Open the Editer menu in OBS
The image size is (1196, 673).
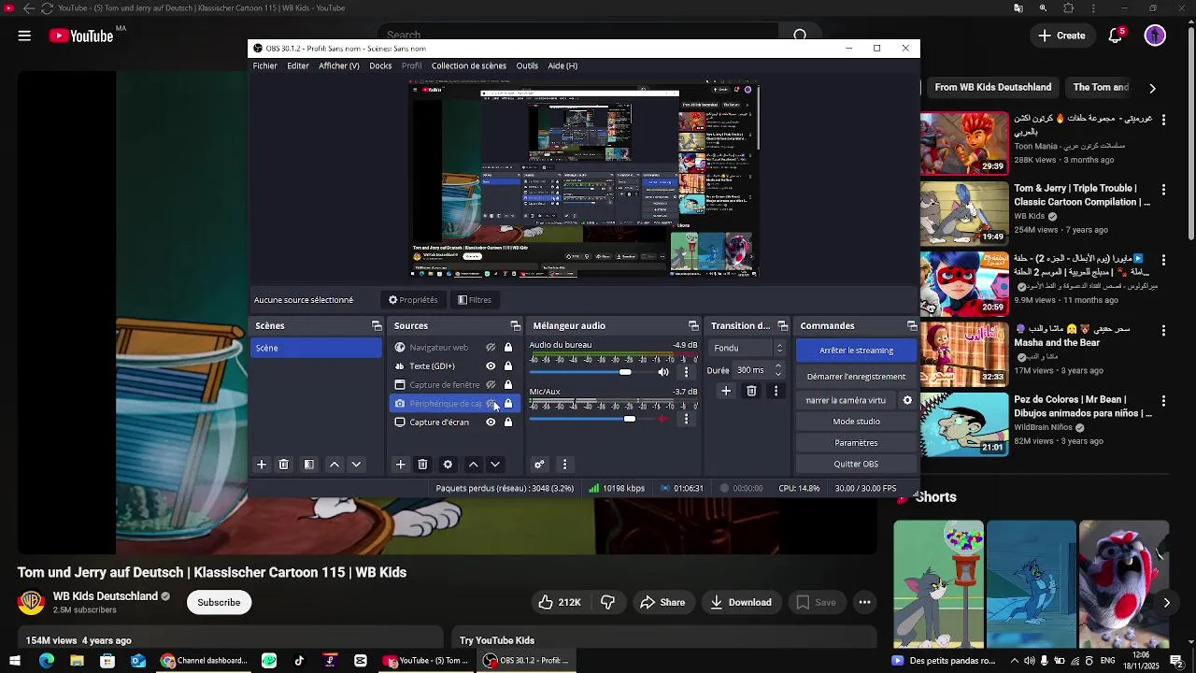298,66
